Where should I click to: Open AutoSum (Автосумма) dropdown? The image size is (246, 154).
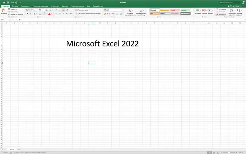(221, 9)
